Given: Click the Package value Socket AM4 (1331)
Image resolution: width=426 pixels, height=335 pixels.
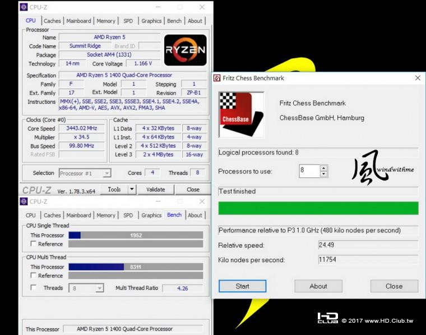Looking at the screenshot, I should point(109,54).
